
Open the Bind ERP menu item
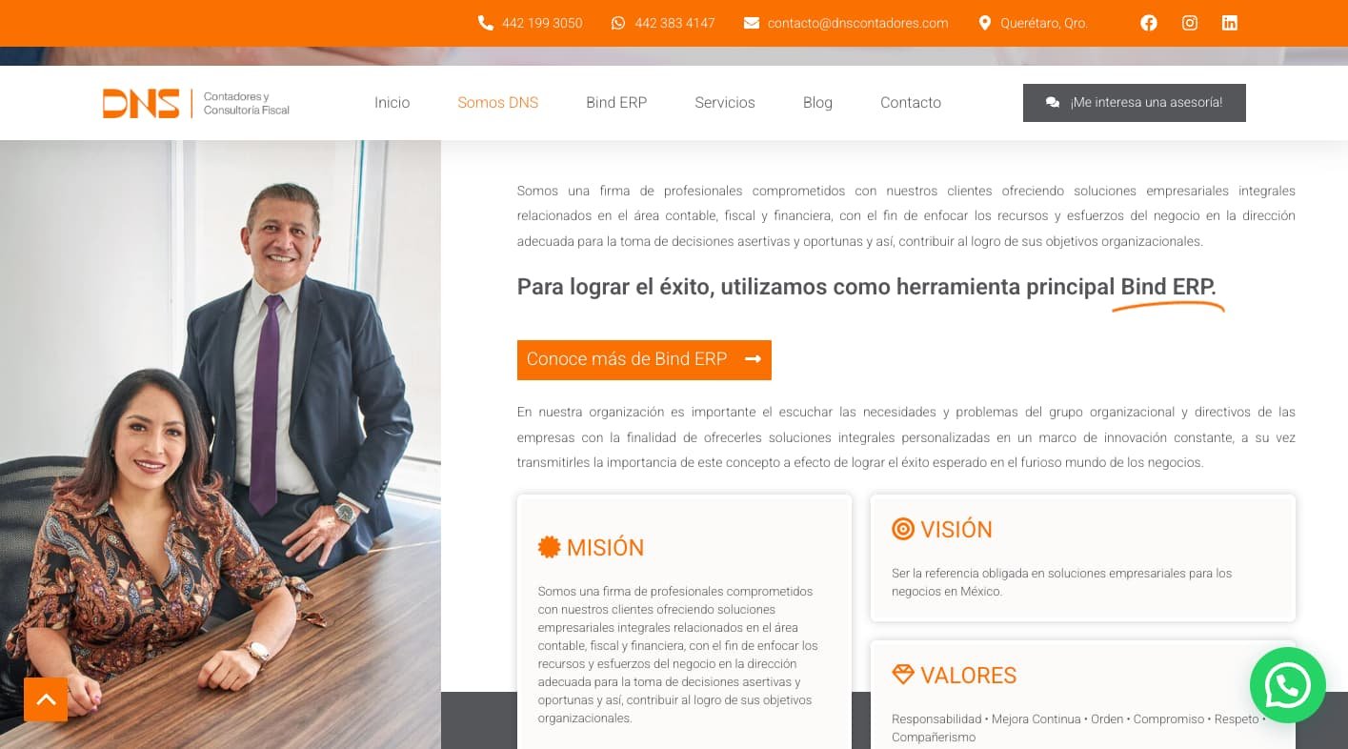click(616, 103)
